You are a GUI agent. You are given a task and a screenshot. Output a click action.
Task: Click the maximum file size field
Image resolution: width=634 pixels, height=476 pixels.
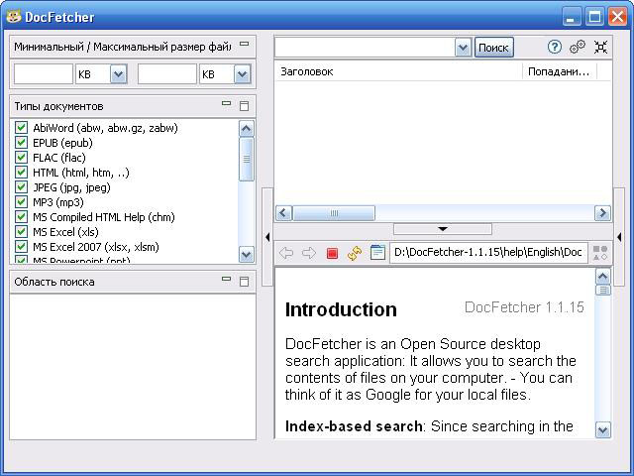pyautogui.click(x=167, y=74)
